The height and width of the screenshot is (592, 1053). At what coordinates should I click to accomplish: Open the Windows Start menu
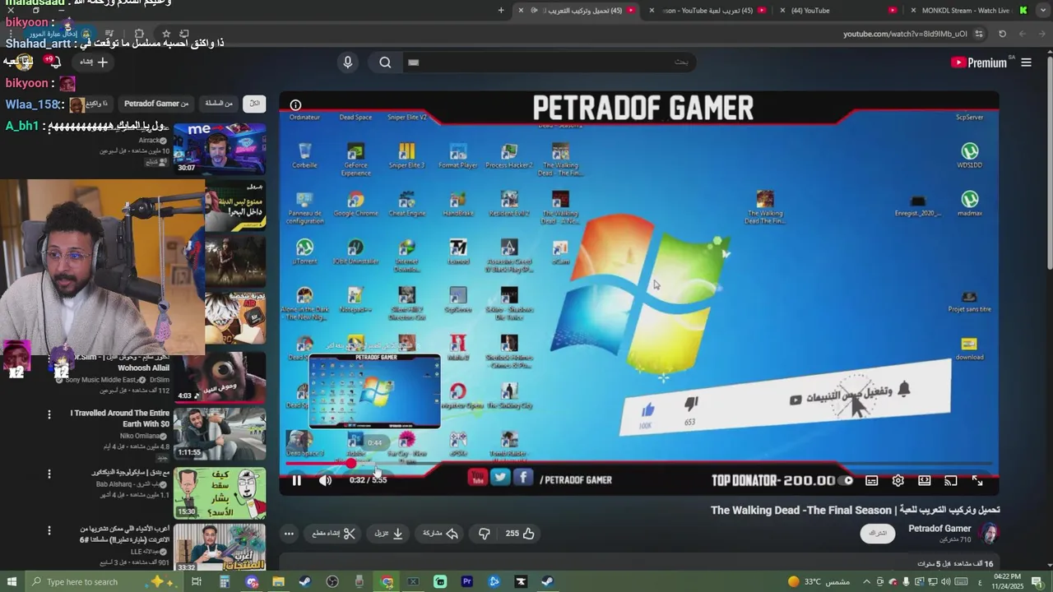click(x=12, y=581)
